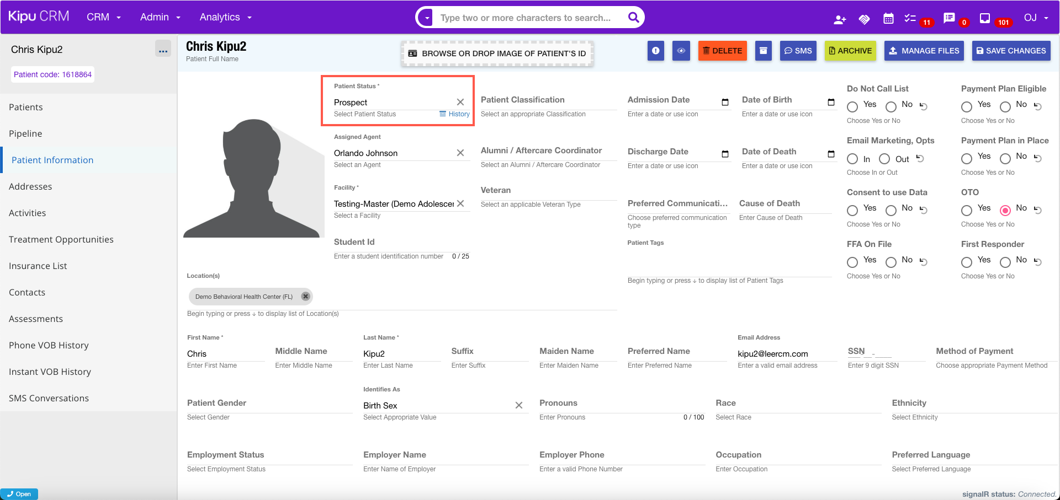Open the handshake icon in top bar
The height and width of the screenshot is (500, 1060).
coord(864,19)
